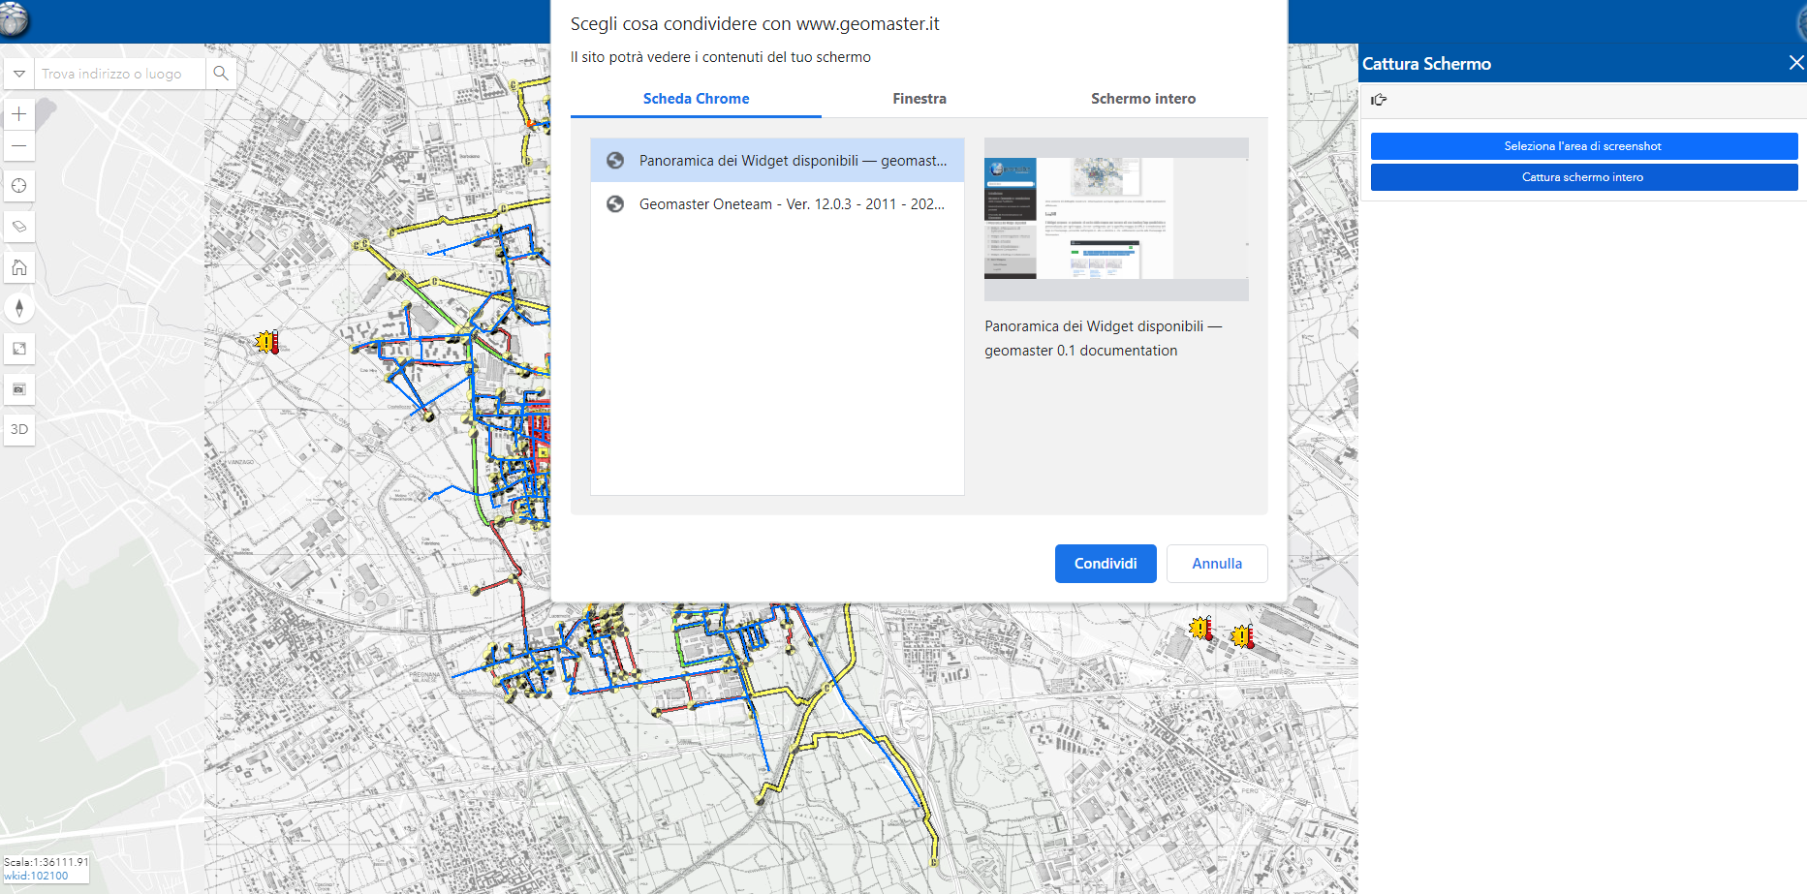Close the Cattura Schermo panel

[1795, 63]
